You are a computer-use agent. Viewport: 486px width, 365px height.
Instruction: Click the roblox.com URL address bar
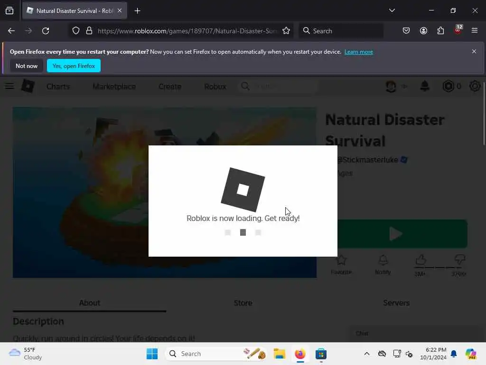(187, 31)
